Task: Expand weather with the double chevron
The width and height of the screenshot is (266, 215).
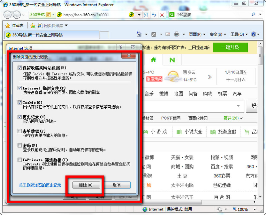Action: point(210,77)
